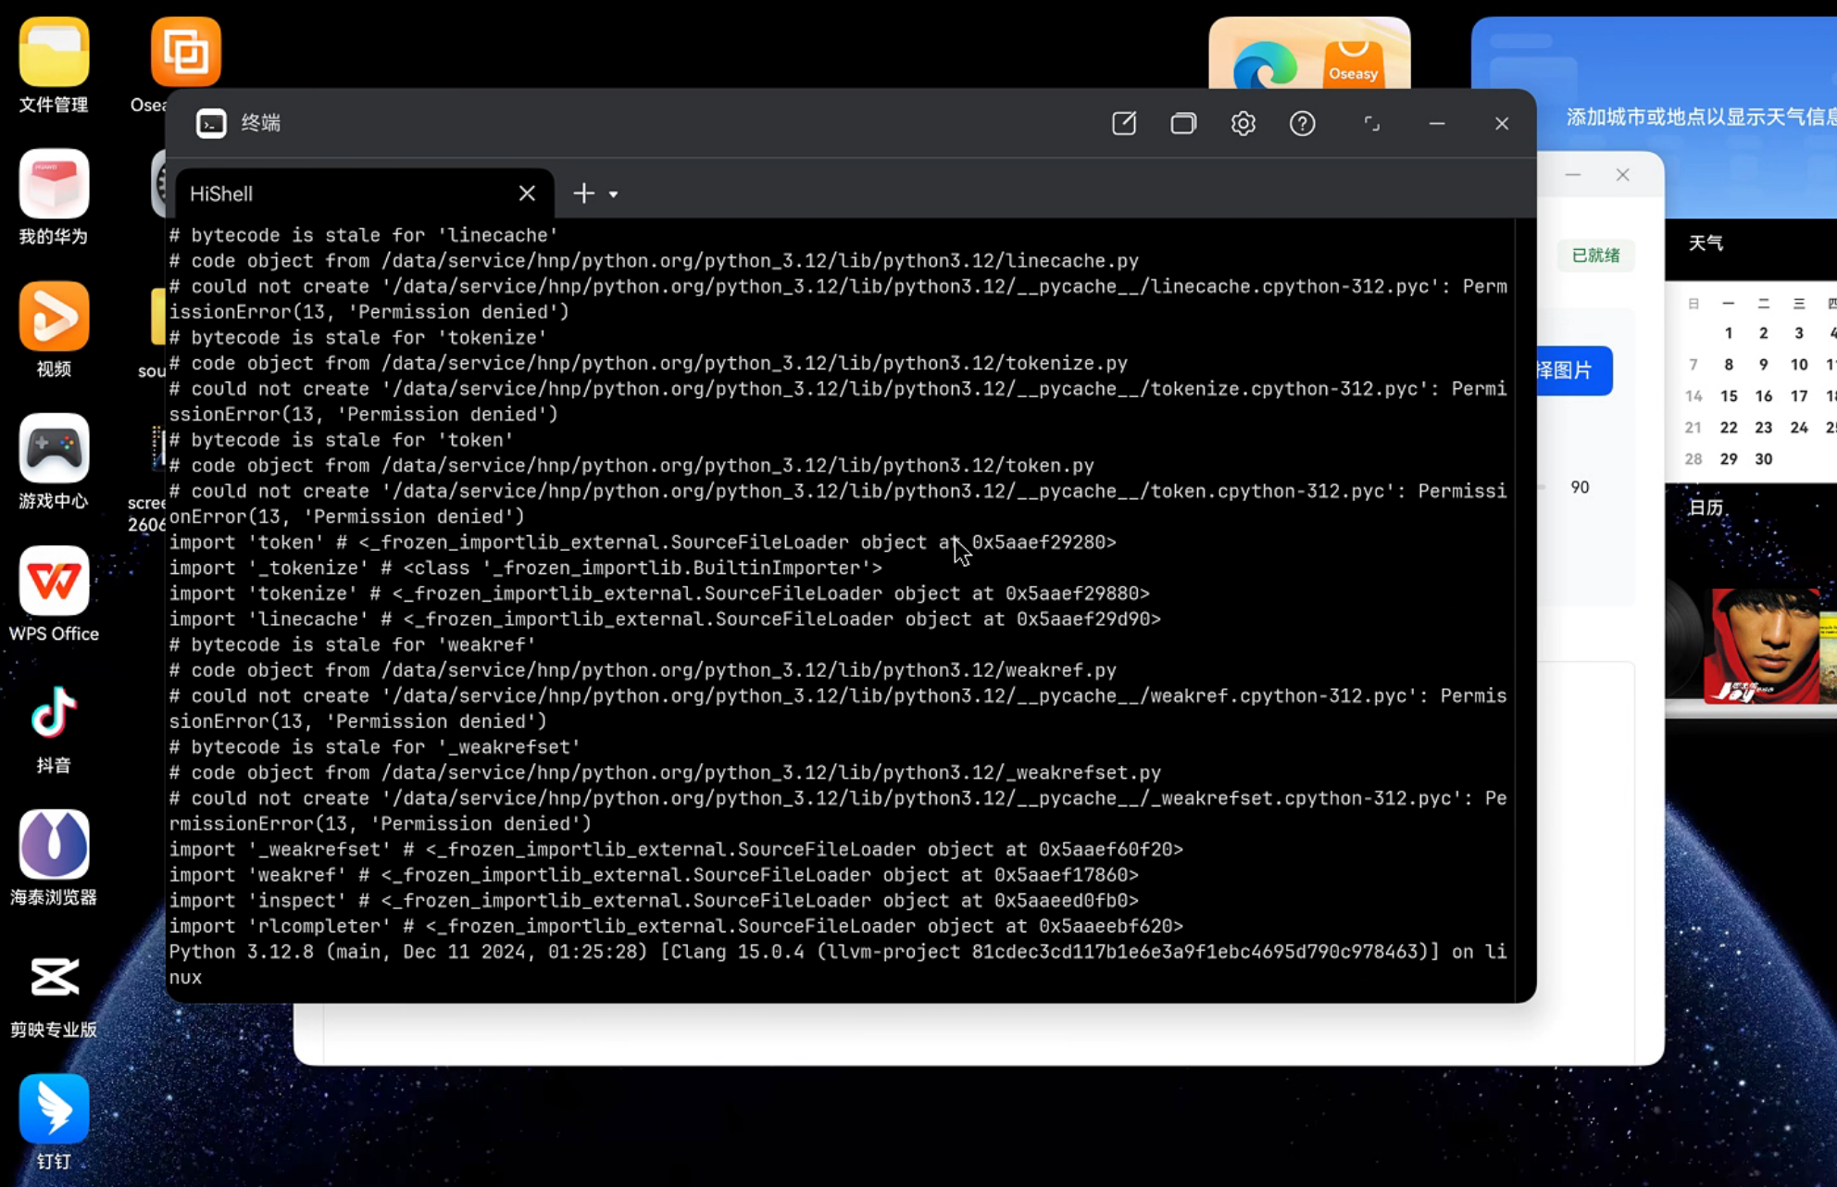Launch WPS Office from the desktop
The width and height of the screenshot is (1837, 1187).
pyautogui.click(x=54, y=581)
